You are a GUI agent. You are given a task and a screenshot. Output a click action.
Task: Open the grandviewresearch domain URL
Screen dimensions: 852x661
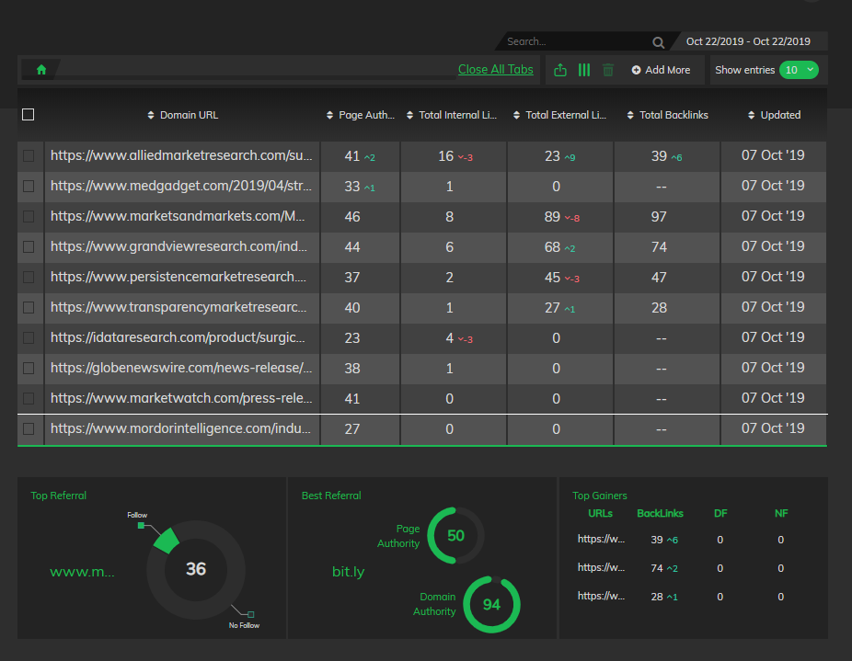pos(178,246)
